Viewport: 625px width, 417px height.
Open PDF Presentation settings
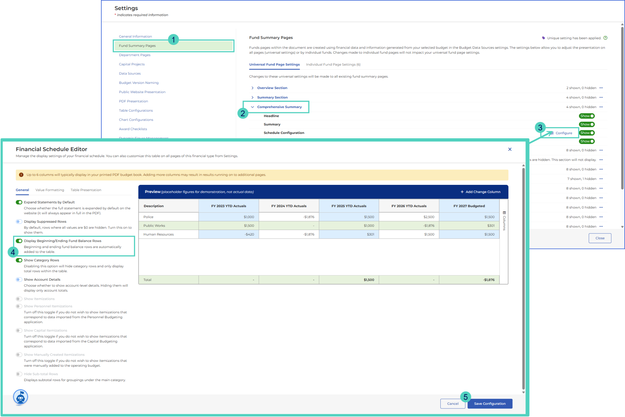(x=133, y=101)
